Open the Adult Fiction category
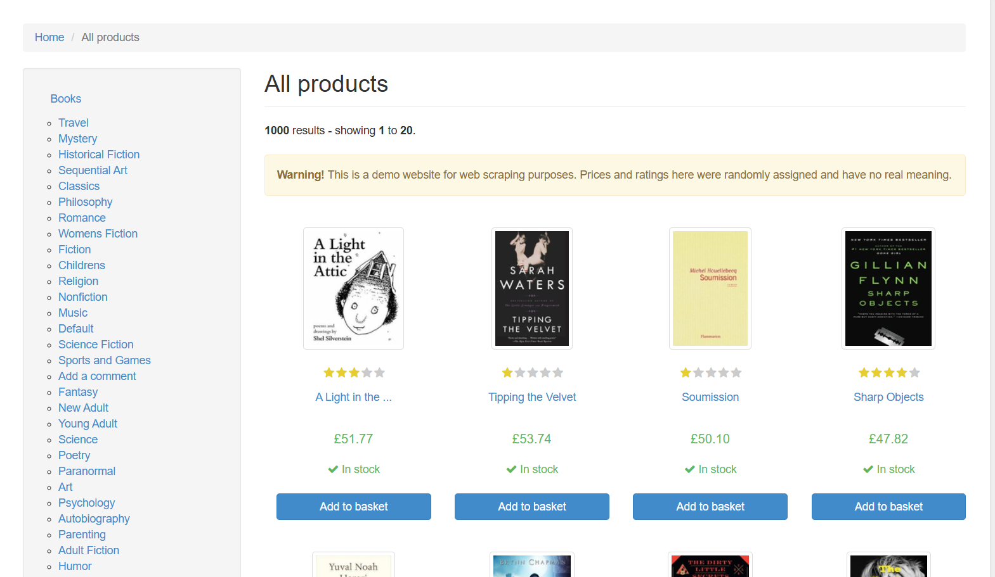 (x=89, y=550)
